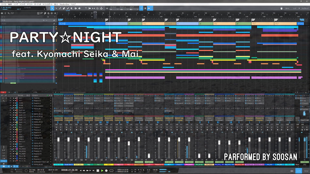Image resolution: width=310 pixels, height=174 pixels.
Task: Solo the second Hybrid mixer channel
Action: click(x=71, y=127)
